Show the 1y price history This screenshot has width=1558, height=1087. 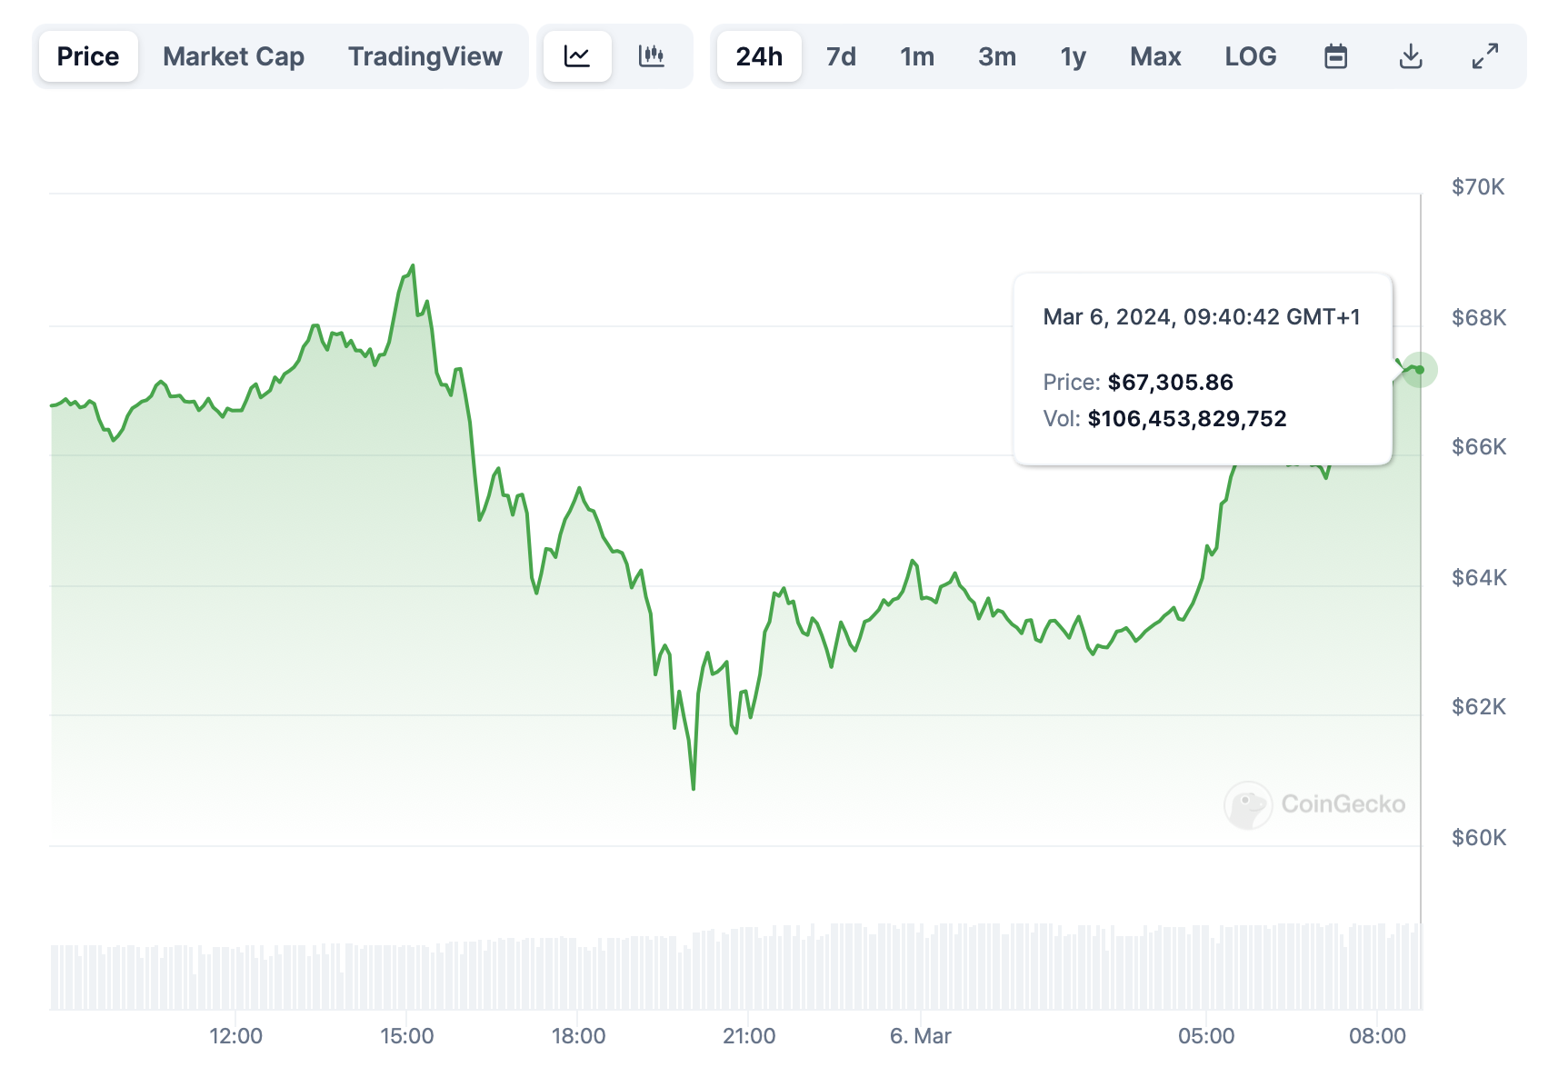pyautogui.click(x=1074, y=56)
